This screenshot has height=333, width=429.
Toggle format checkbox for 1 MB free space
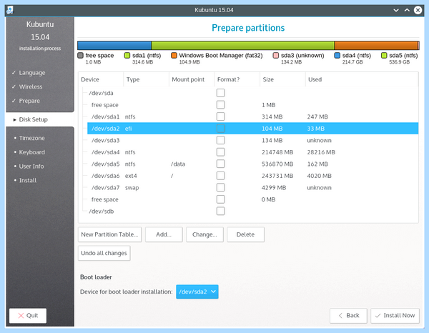(x=220, y=105)
